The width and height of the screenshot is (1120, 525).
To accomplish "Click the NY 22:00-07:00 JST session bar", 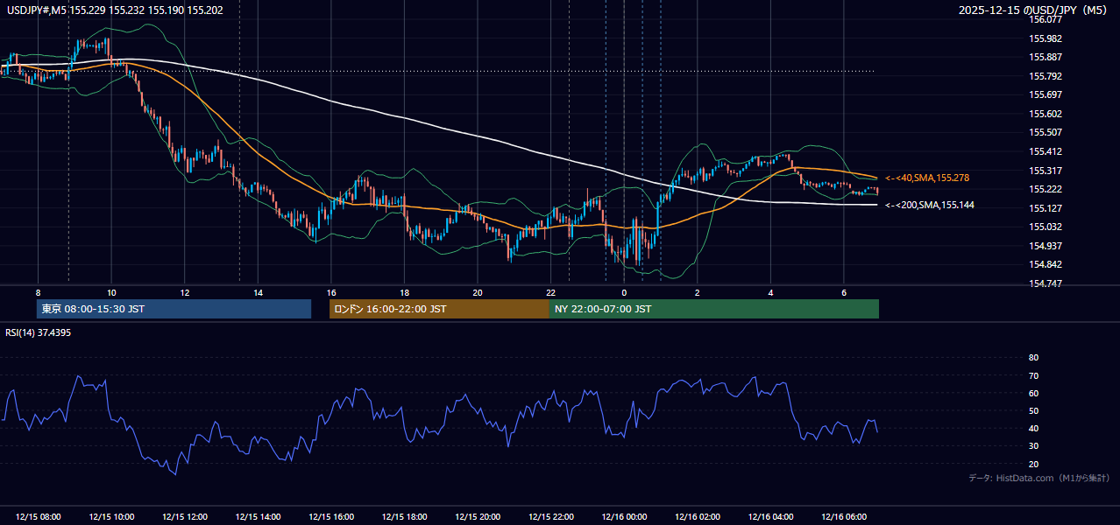I will (x=714, y=309).
